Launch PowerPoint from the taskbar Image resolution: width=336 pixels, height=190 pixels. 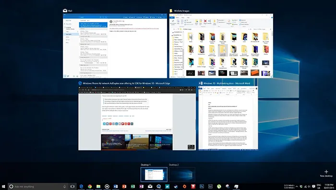[124, 186]
